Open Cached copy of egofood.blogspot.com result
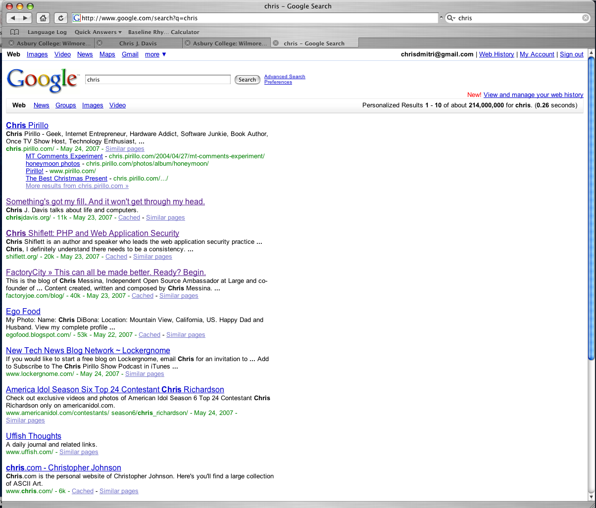 (149, 335)
